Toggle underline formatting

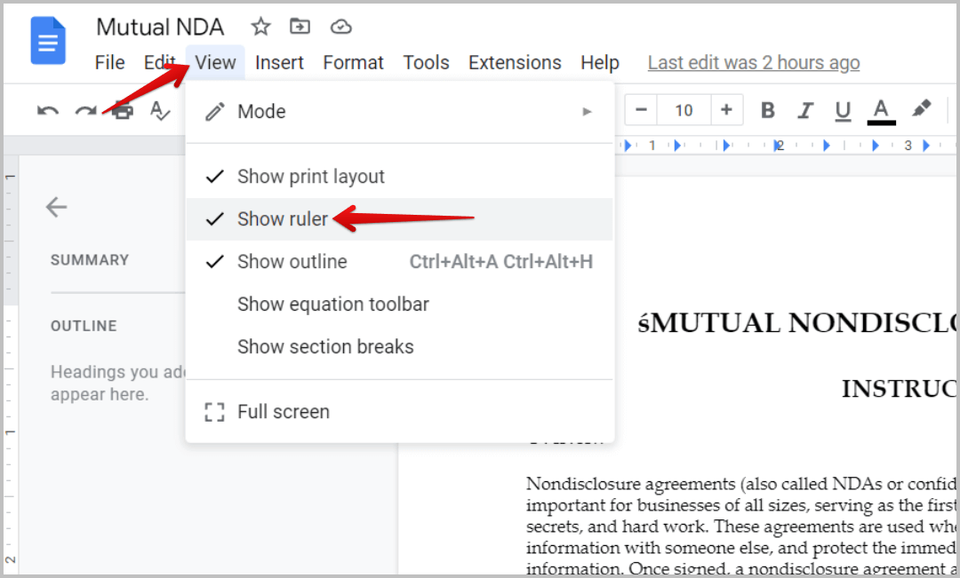click(843, 111)
